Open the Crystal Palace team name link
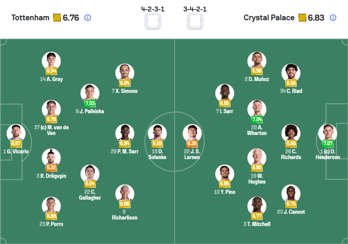 269,18
